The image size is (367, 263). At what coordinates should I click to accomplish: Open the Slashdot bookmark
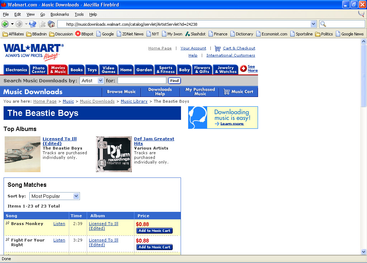point(195,34)
